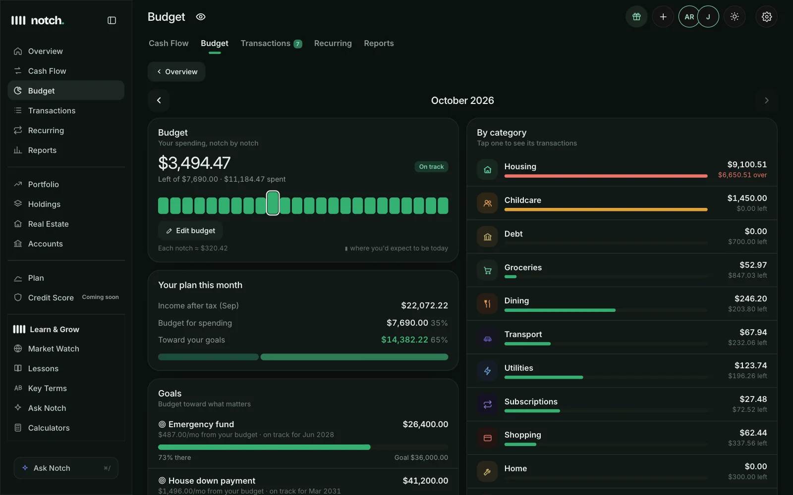Viewport: 793px width, 495px height.
Task: Open the Utilities category lightning icon
Action: tap(487, 371)
